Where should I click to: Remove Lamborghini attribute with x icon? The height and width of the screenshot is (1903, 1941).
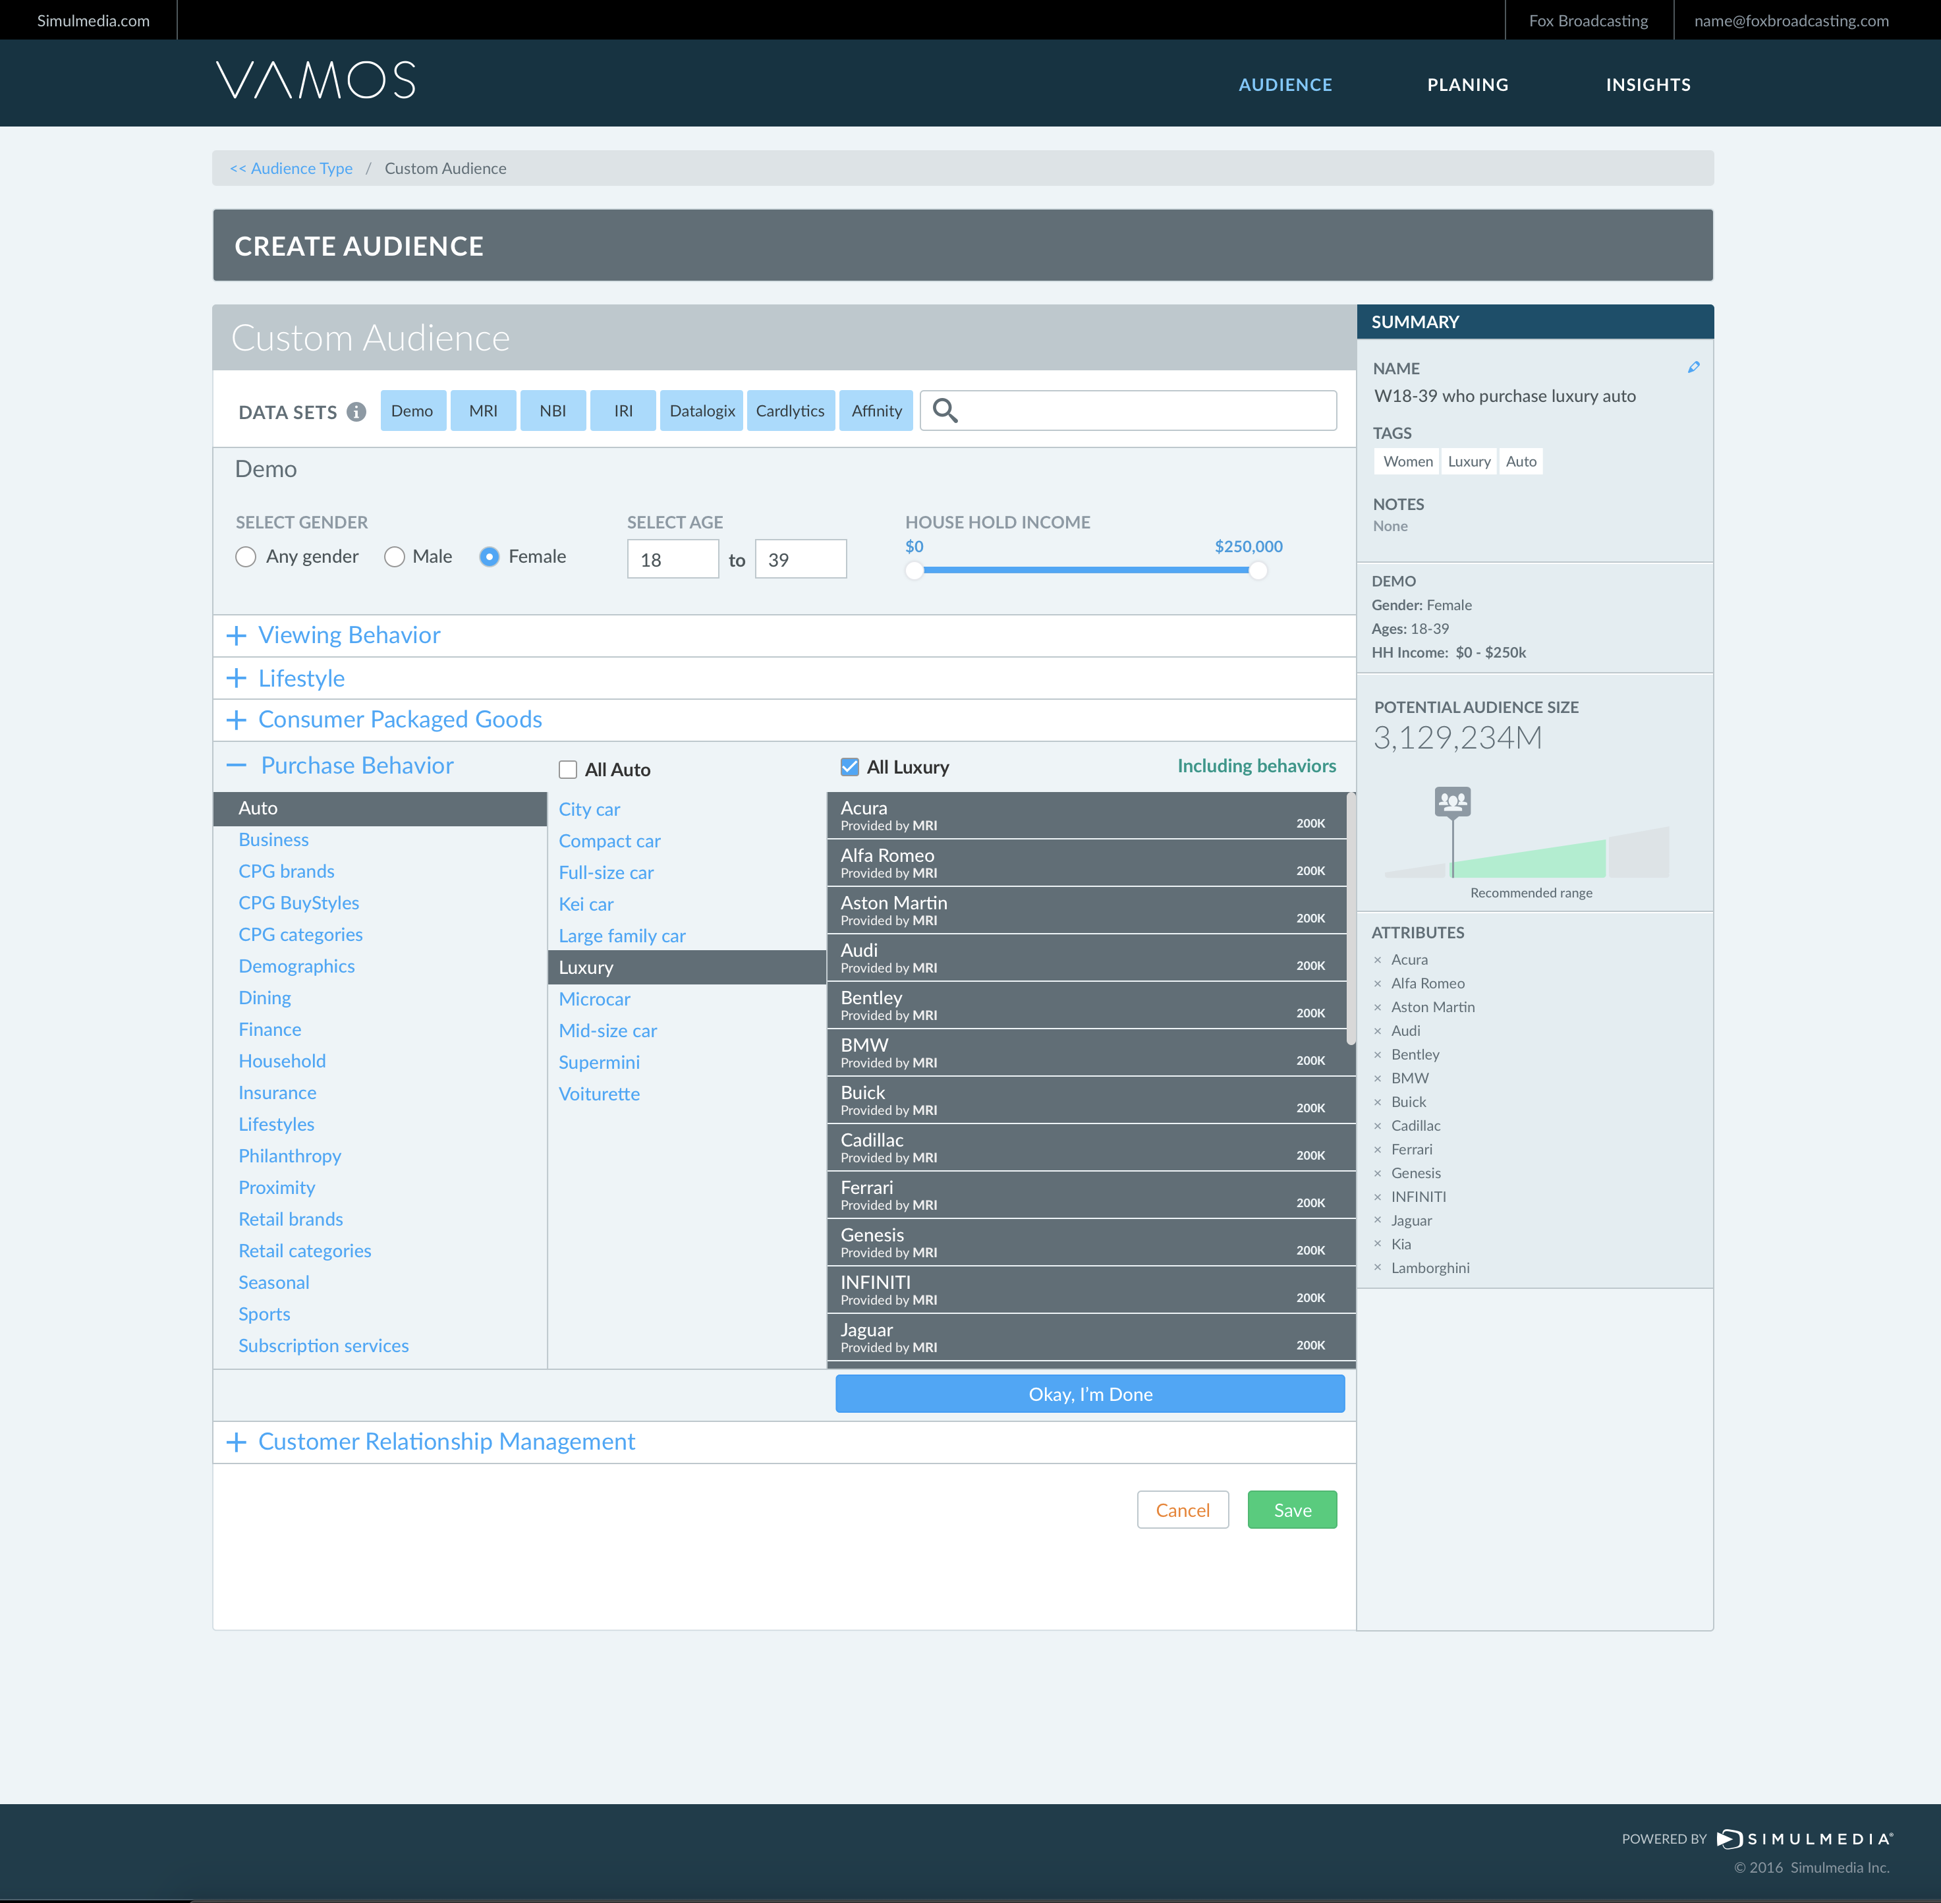[x=1377, y=1268]
